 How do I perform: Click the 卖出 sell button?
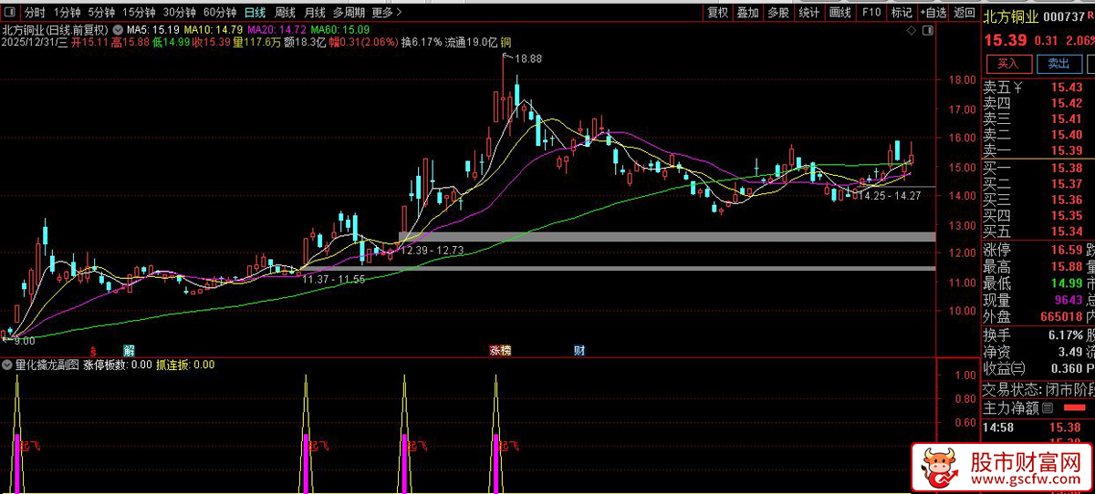click(1058, 64)
